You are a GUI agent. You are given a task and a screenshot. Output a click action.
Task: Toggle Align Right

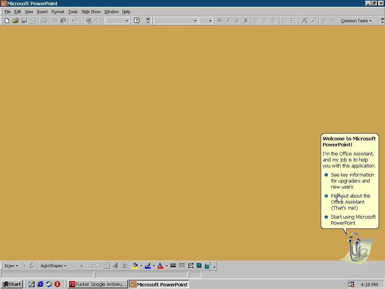click(274, 21)
